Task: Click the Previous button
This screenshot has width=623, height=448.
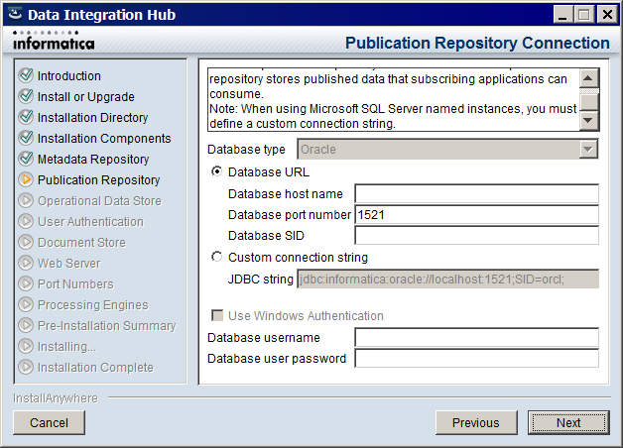Action: click(476, 423)
